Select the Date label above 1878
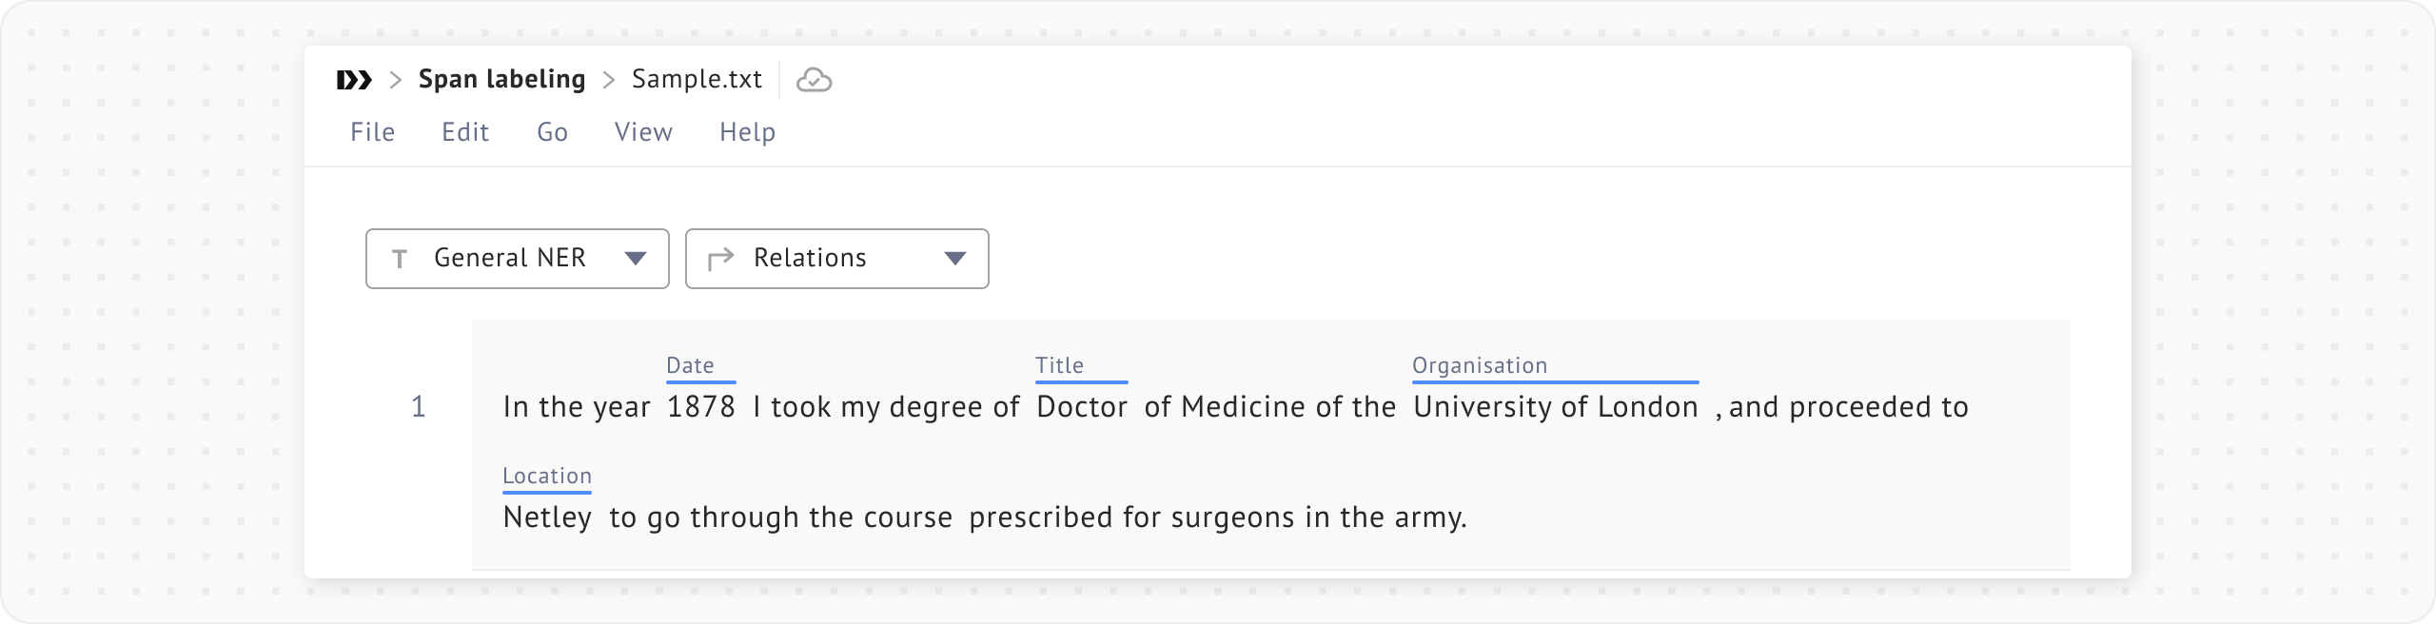This screenshot has width=2436, height=624. (x=690, y=365)
